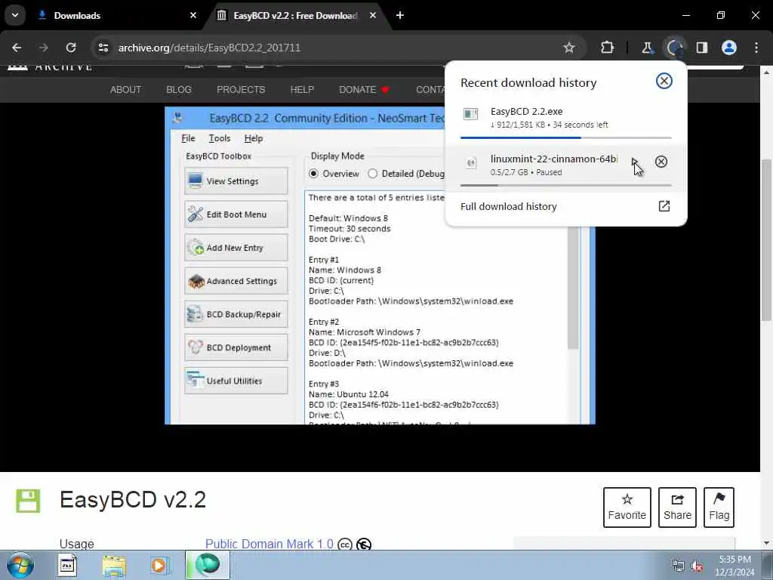Open the HELP nav item
This screenshot has width=773, height=580.
click(302, 90)
